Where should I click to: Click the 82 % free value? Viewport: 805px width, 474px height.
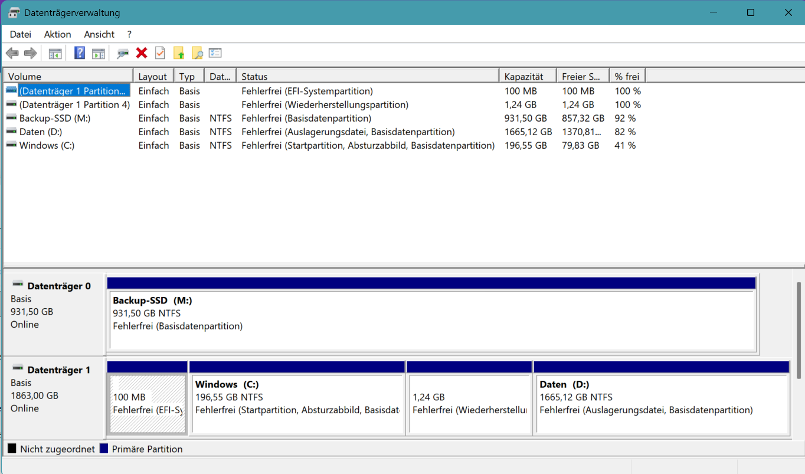point(625,132)
